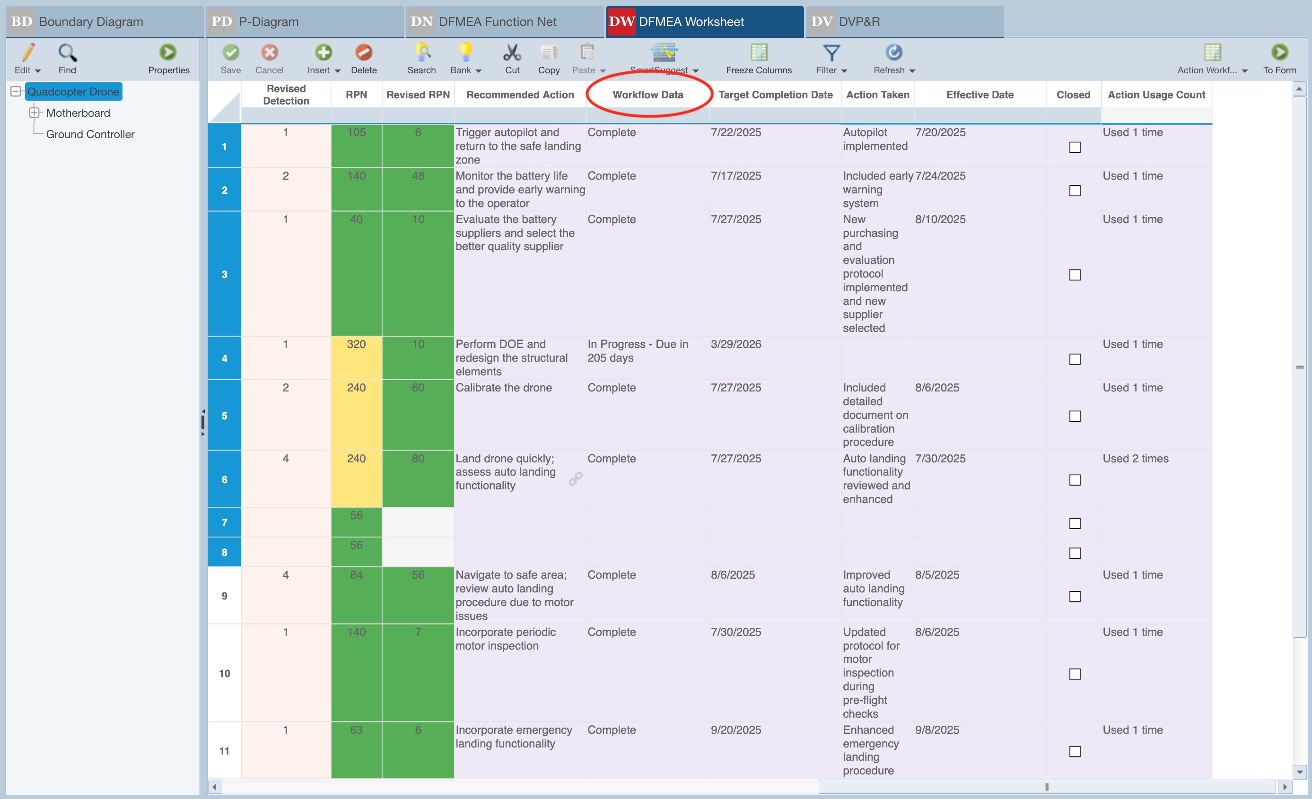
Task: Open the Boundary Diagram tab
Action: pos(105,21)
